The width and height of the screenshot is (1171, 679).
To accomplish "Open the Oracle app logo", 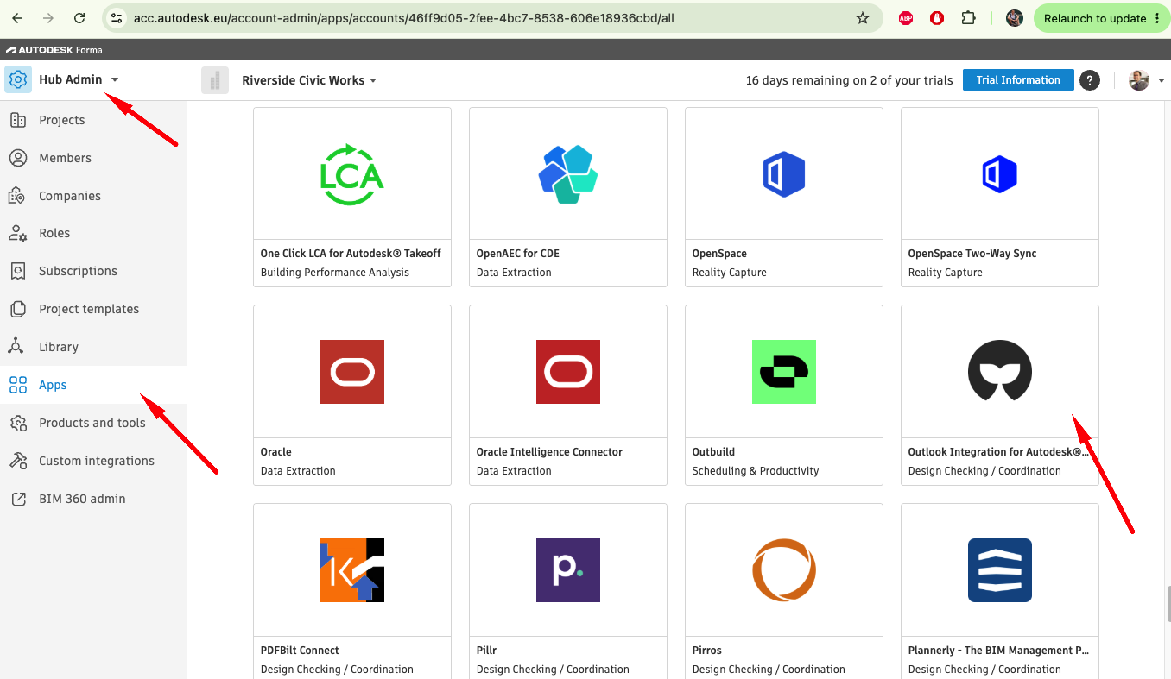I will pyautogui.click(x=352, y=372).
